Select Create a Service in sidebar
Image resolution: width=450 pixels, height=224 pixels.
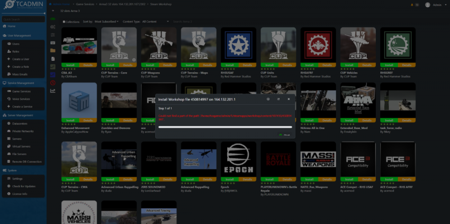click(22, 107)
